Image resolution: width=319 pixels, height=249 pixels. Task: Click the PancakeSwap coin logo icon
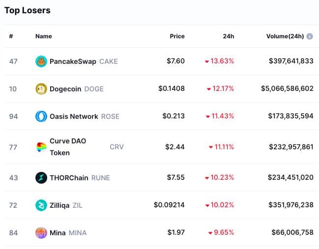pos(41,61)
